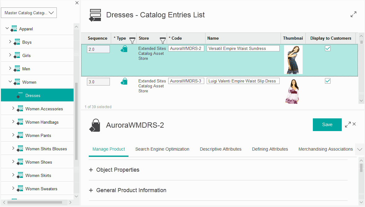Open the Merchandising Associations tab
This screenshot has width=365, height=207.
click(325, 149)
